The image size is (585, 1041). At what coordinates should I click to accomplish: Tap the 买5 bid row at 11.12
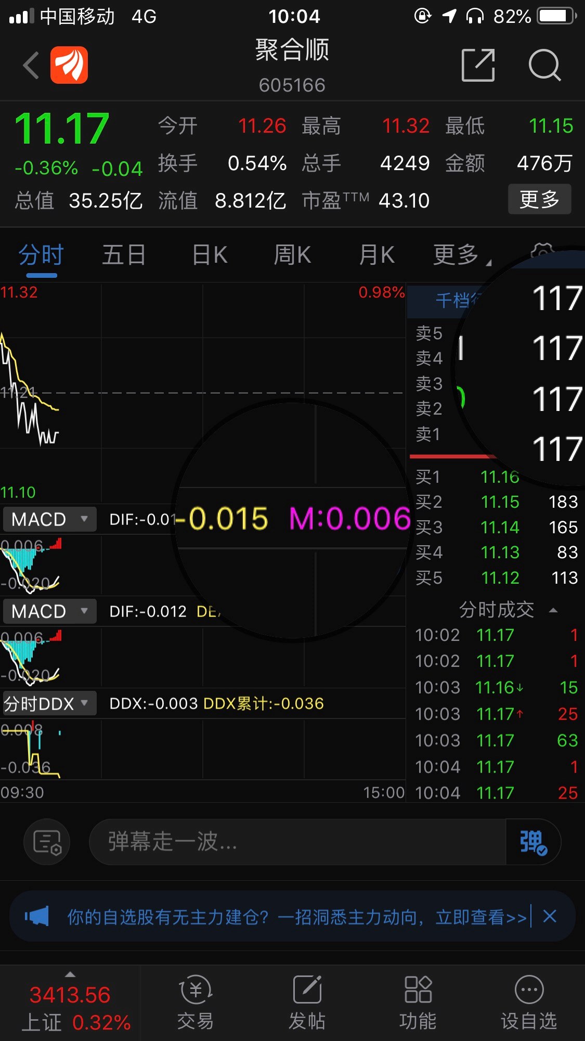[x=496, y=578]
